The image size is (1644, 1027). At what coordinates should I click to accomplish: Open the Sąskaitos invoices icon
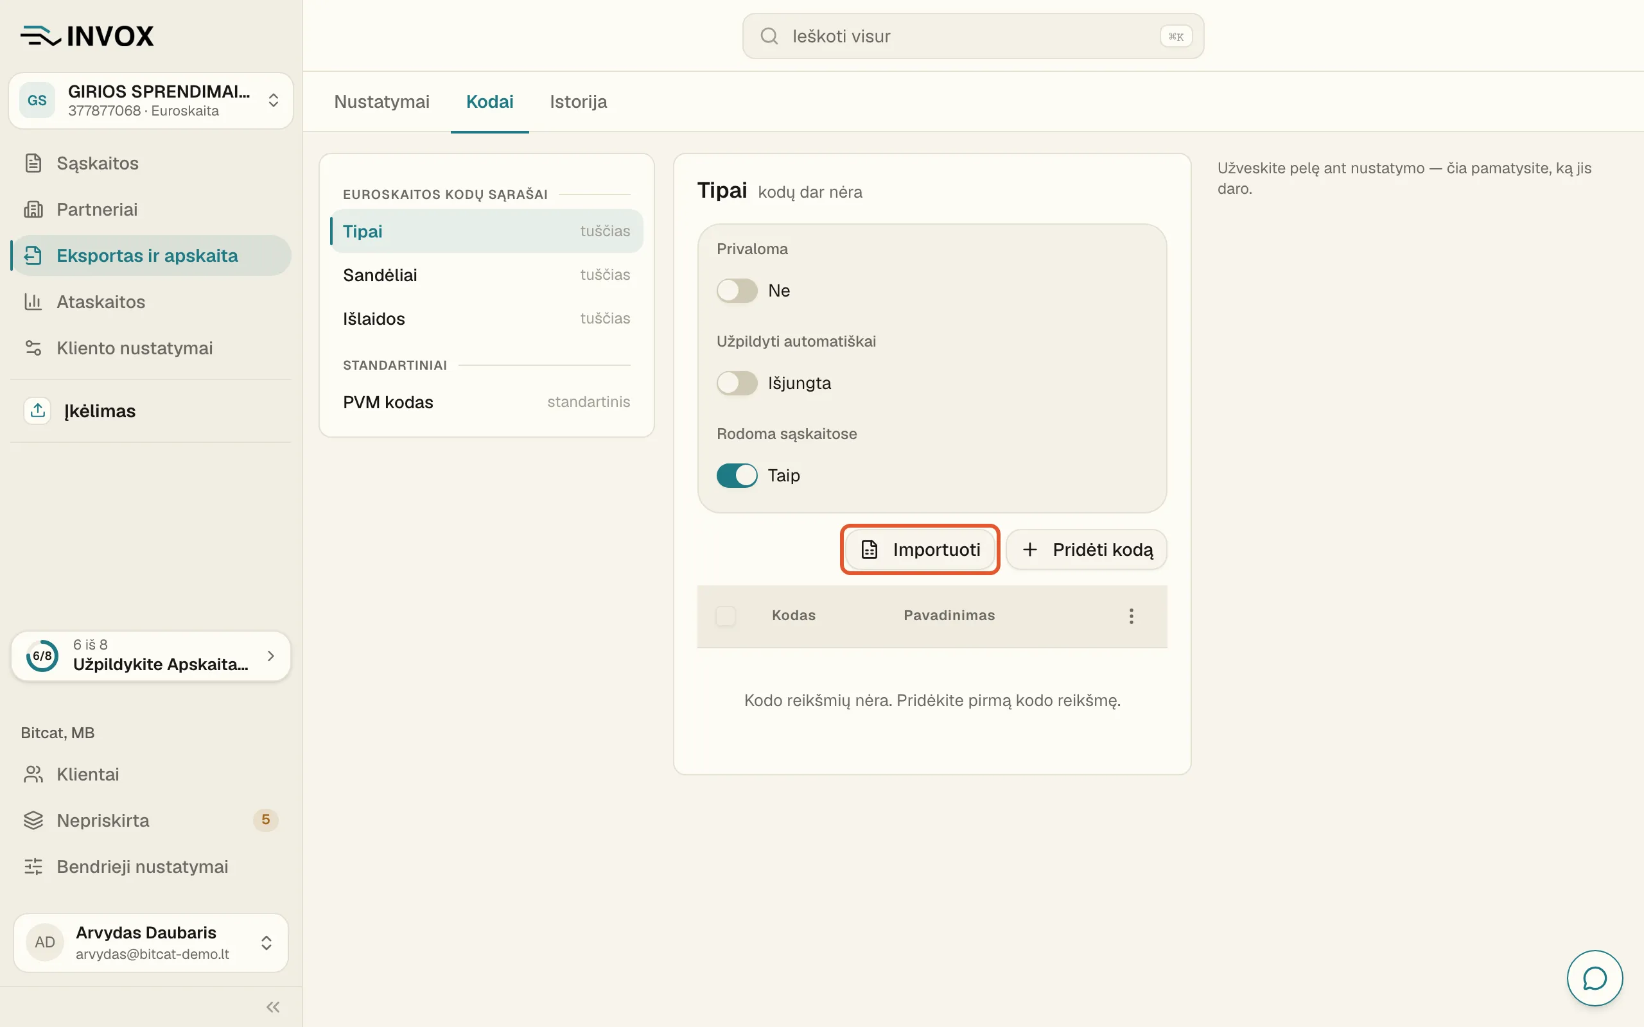[x=33, y=163]
